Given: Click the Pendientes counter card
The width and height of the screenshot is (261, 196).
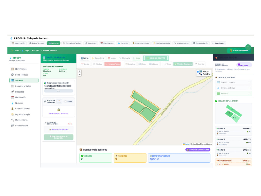Looking at the screenshot, I should pos(130,158).
